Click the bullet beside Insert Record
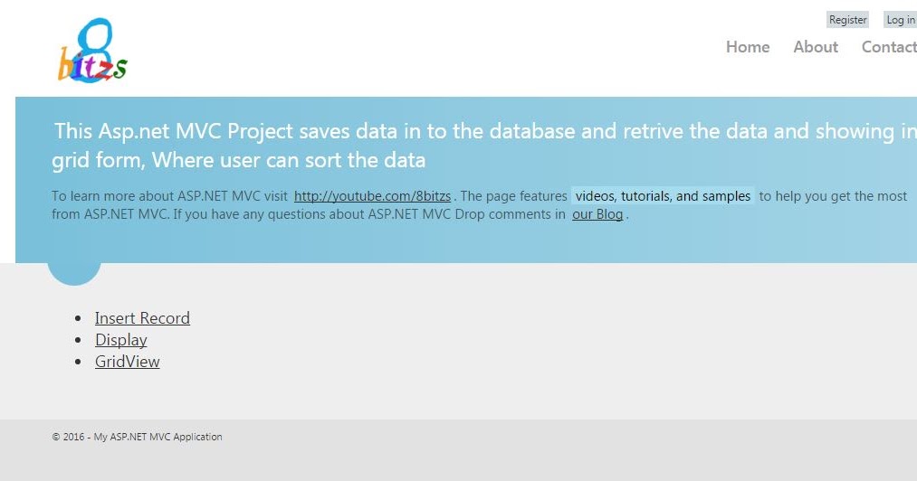 coord(78,319)
